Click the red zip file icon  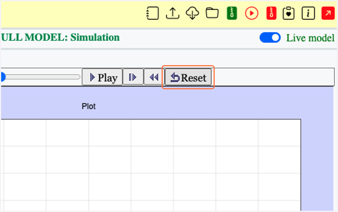[272, 13]
